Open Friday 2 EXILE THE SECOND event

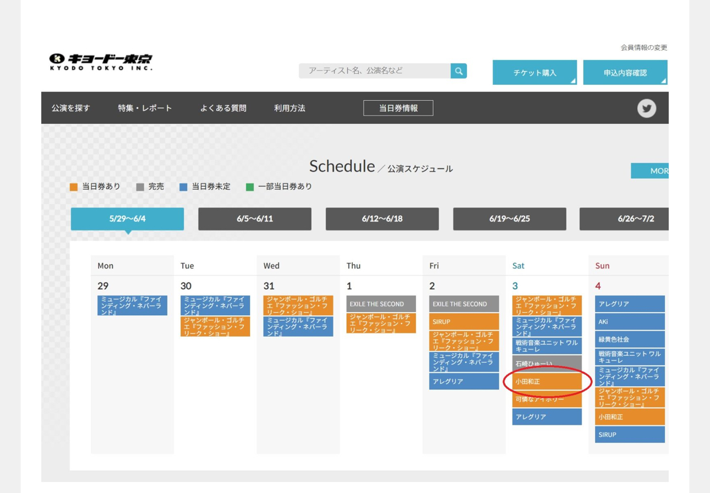(465, 304)
